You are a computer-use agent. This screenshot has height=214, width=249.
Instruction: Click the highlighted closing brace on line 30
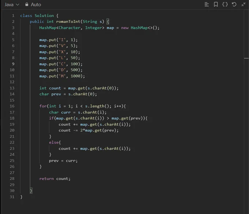point(31,191)
